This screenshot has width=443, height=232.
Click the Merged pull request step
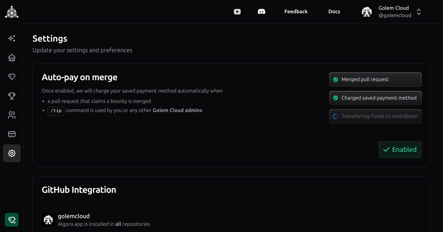pyautogui.click(x=375, y=79)
